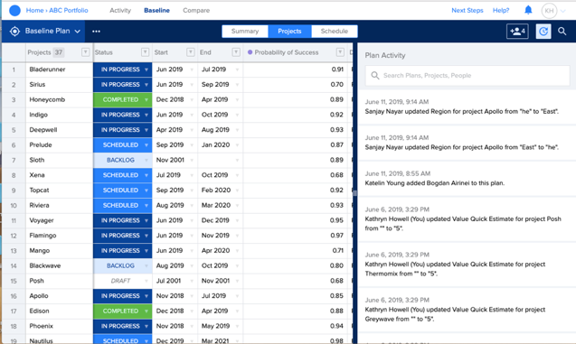The width and height of the screenshot is (576, 344).
Task: Open the Probability of Success column filter
Action: [x=340, y=52]
